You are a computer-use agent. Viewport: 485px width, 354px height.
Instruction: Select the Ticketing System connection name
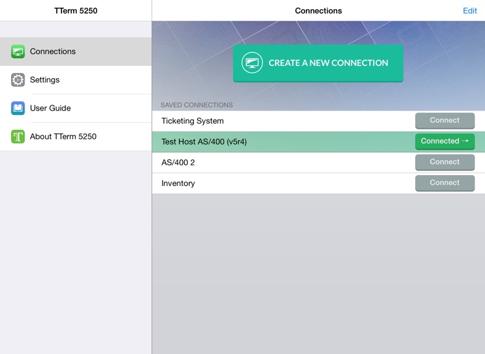click(x=193, y=121)
